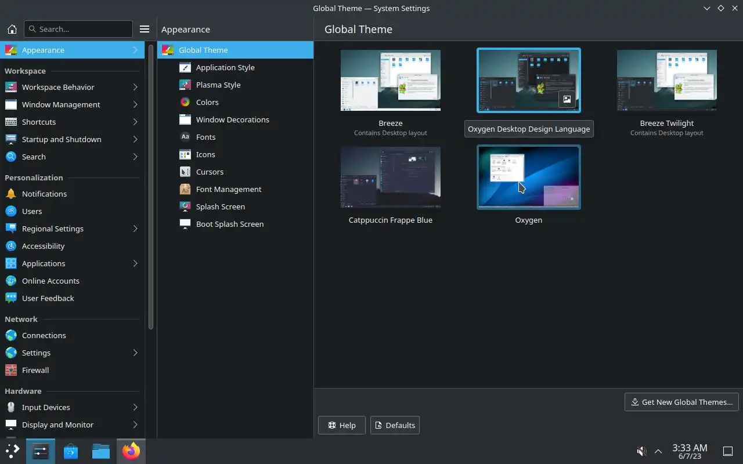The height and width of the screenshot is (464, 743).
Task: Select the Oxygen theme thumbnail
Action: click(x=529, y=177)
